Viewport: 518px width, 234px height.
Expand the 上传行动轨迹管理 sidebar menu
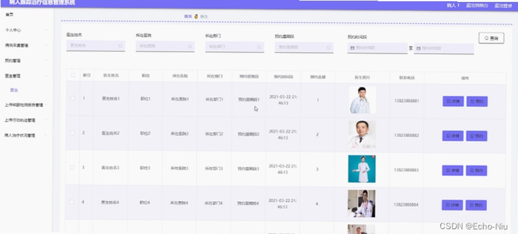click(x=46, y=120)
